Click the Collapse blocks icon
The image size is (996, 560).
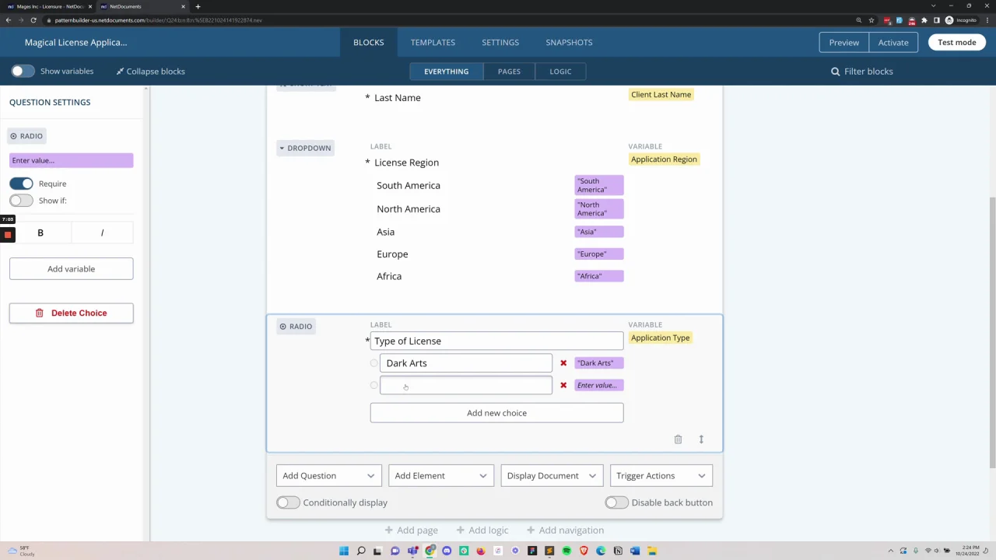[x=121, y=72]
